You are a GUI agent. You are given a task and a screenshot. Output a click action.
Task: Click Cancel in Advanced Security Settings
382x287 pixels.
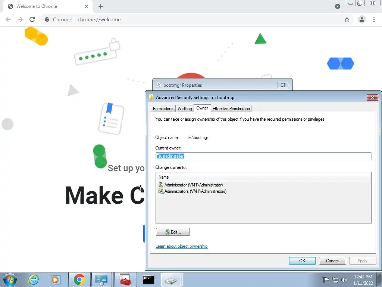click(x=332, y=260)
